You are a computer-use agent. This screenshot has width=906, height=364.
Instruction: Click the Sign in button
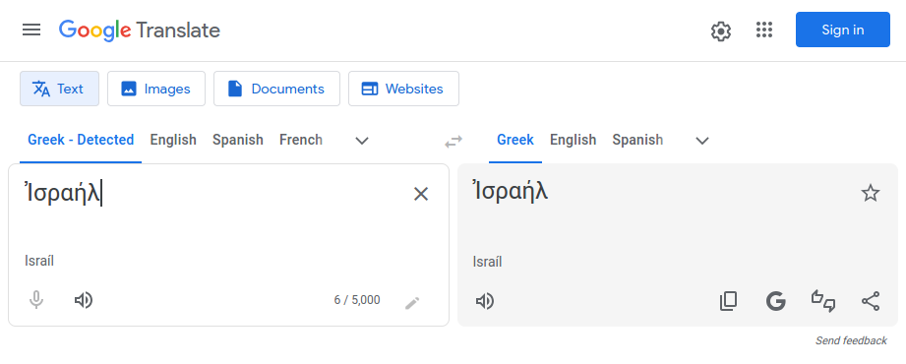coord(842,30)
